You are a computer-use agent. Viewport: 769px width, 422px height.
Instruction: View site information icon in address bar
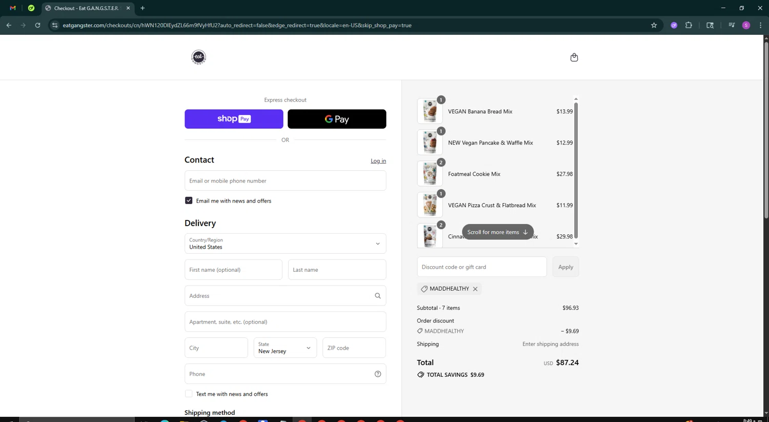55,25
